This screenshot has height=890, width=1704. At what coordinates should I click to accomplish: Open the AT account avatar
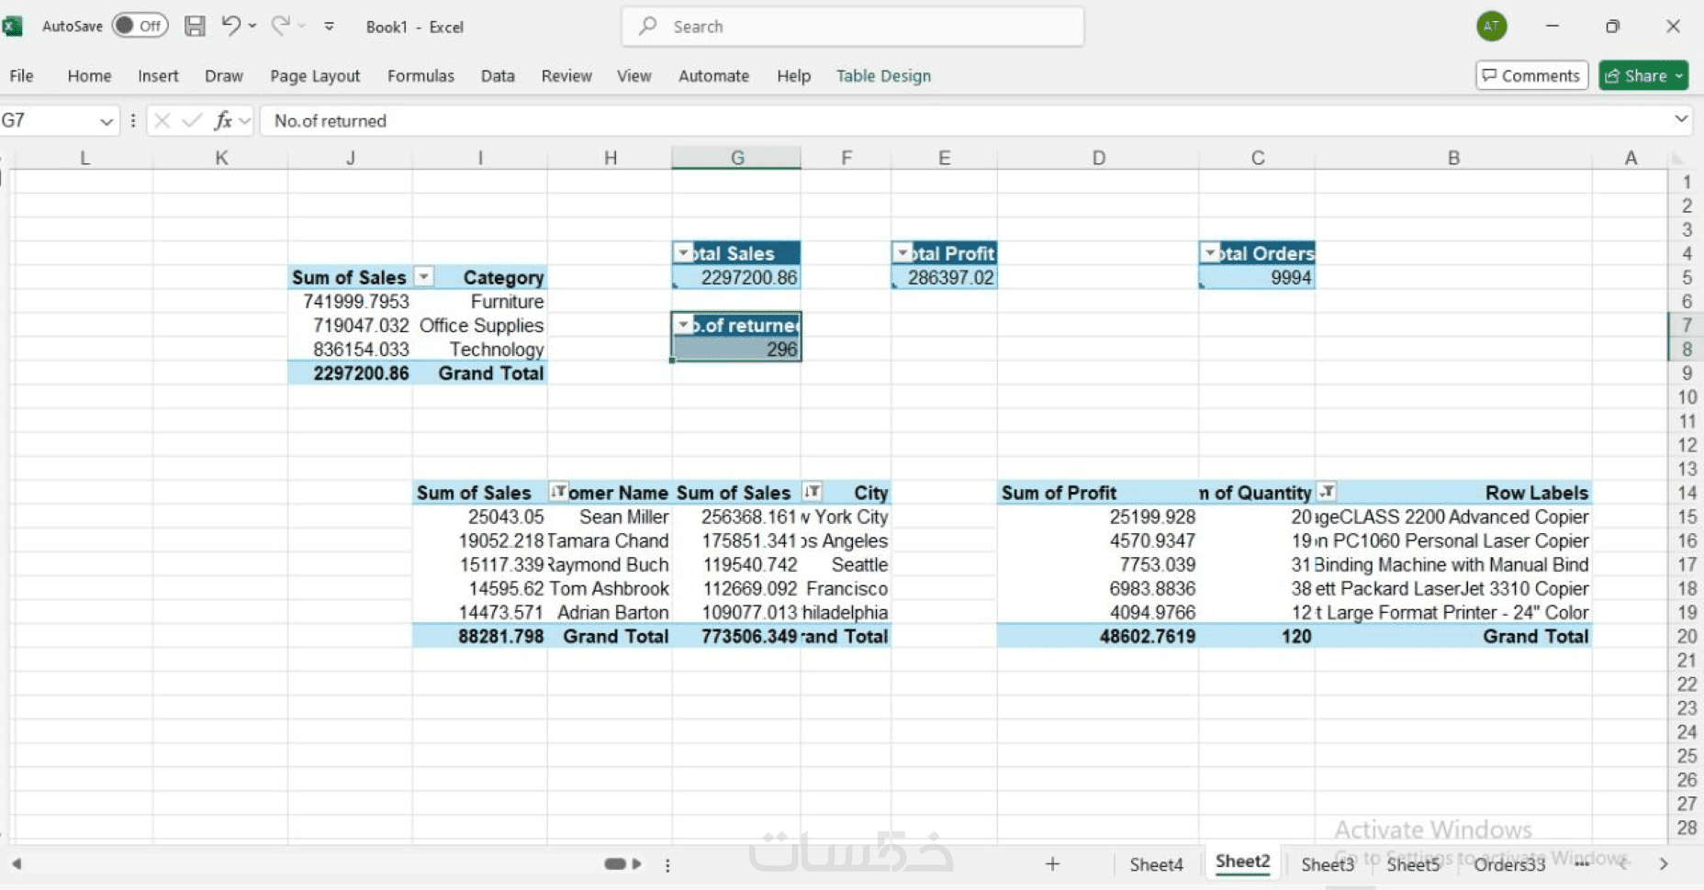click(x=1492, y=27)
